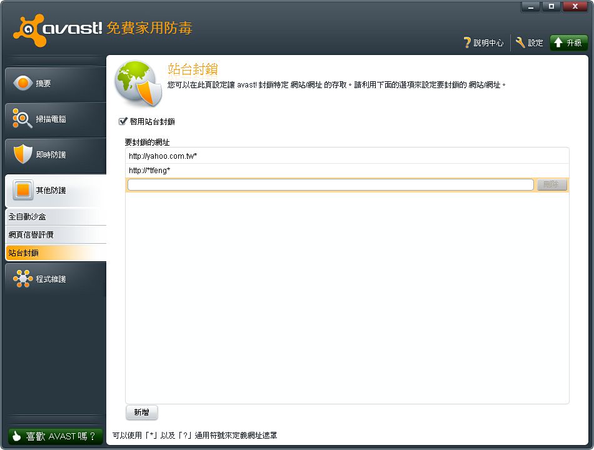Click the 說明中心 question mark icon

(x=467, y=42)
